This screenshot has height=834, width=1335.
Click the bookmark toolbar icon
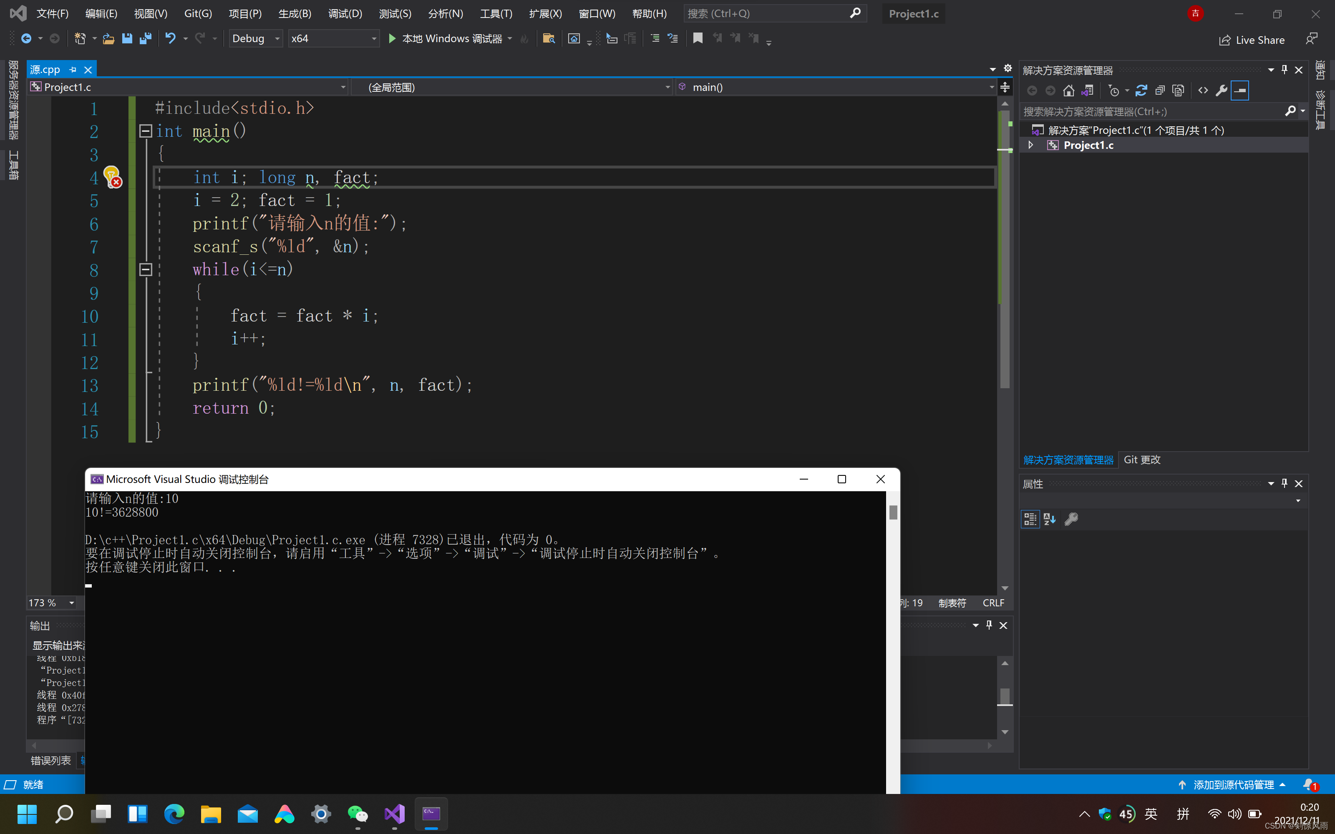(698, 39)
